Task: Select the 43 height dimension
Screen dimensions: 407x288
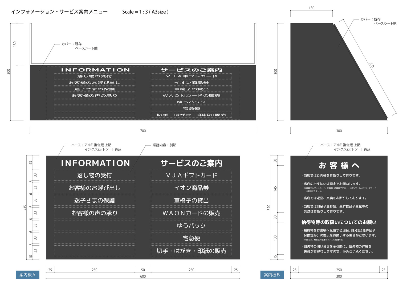Action: tap(31, 163)
